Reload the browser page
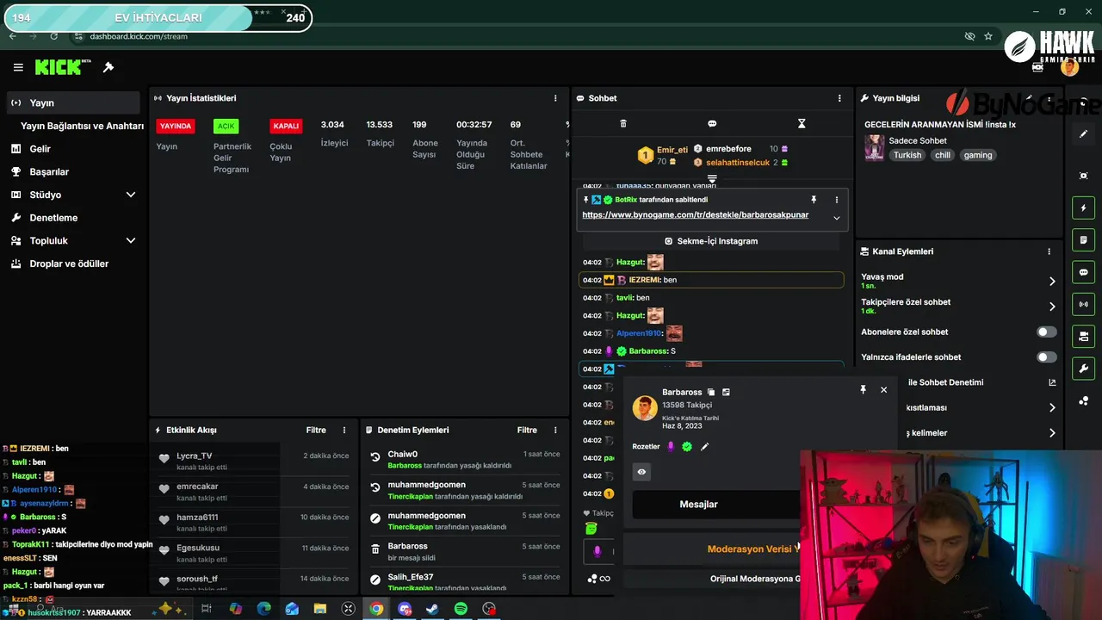1102x620 pixels. (53, 36)
